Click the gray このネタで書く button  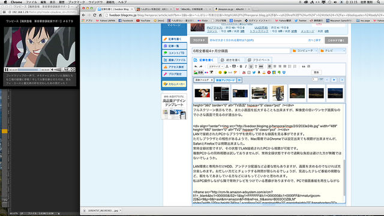pos(336,40)
